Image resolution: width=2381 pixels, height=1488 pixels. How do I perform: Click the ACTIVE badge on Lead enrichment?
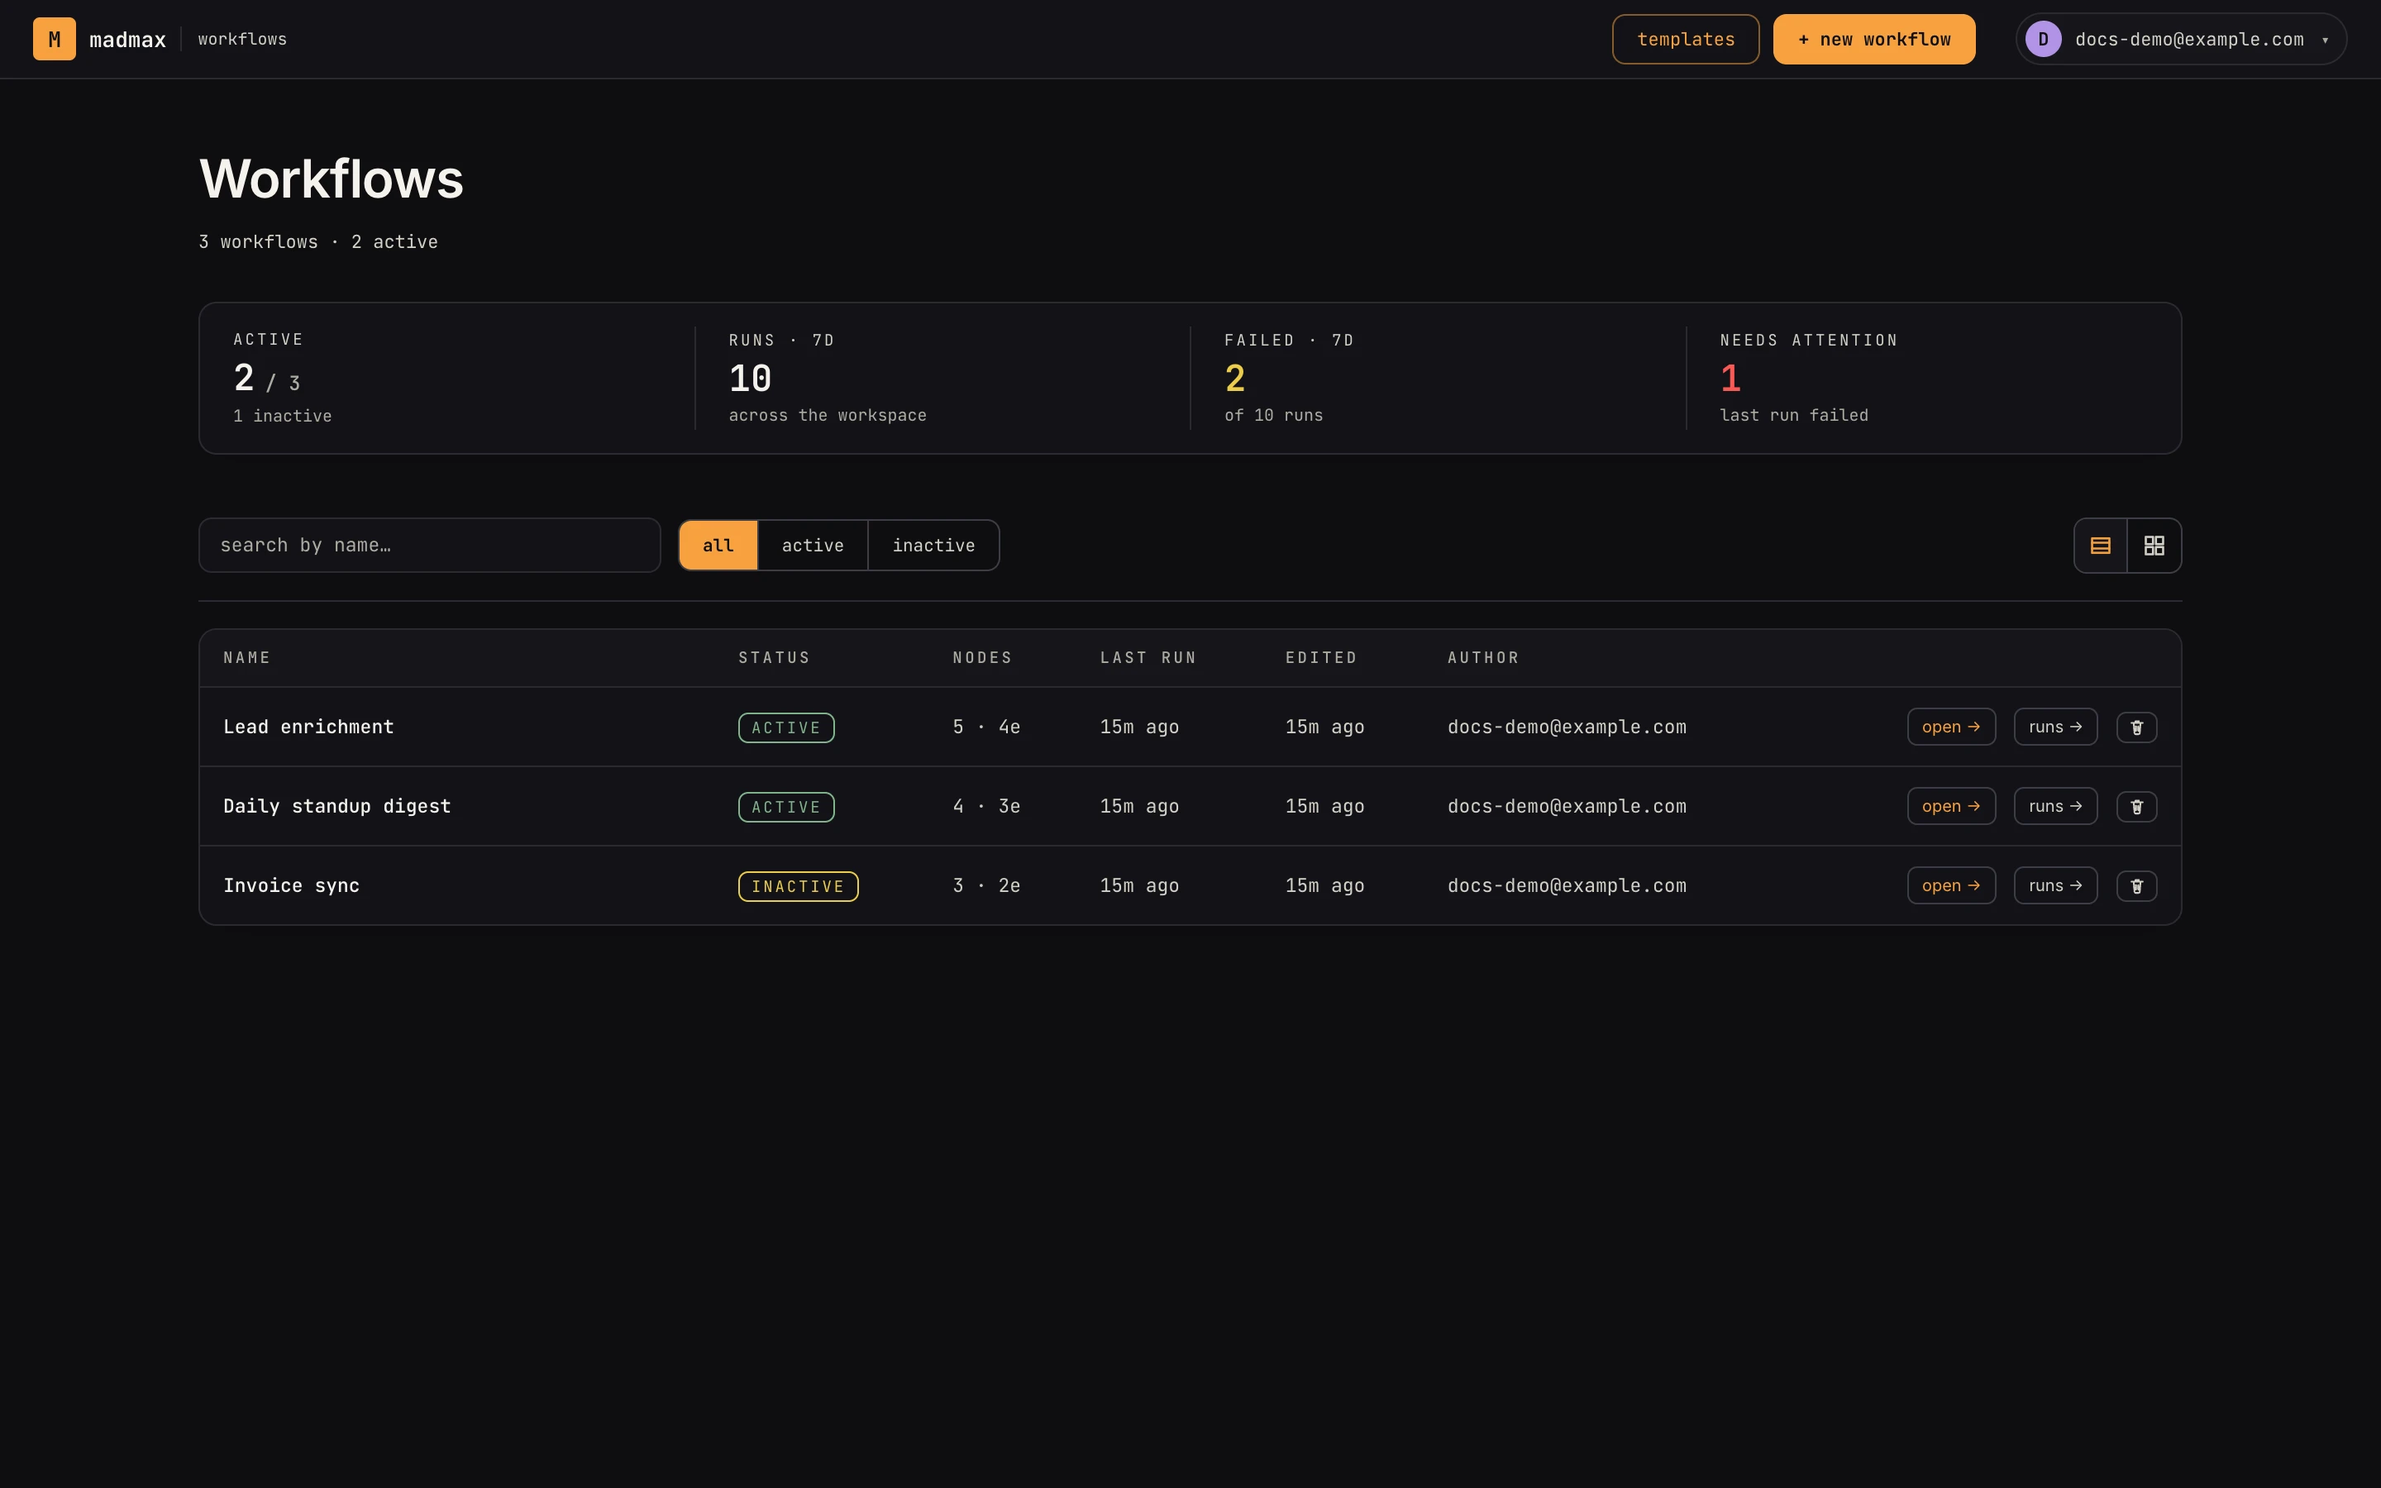coord(786,728)
